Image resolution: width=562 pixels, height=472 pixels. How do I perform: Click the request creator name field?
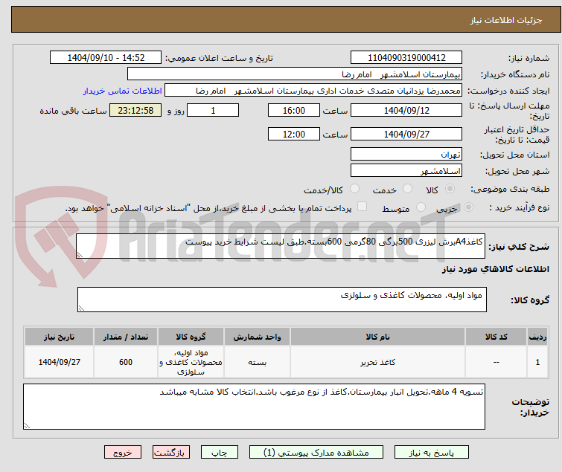click(313, 91)
